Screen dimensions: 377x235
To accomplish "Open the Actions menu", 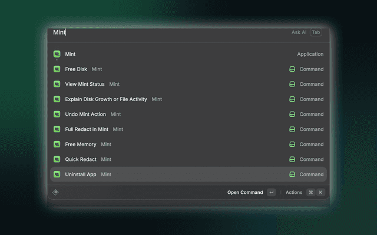I will pos(294,192).
